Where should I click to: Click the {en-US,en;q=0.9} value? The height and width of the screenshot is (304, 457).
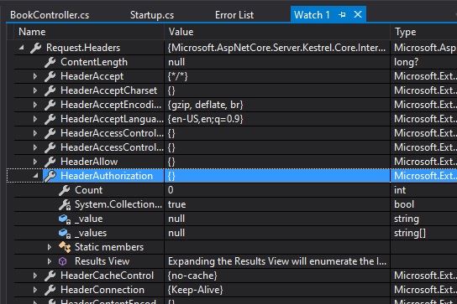(205, 119)
